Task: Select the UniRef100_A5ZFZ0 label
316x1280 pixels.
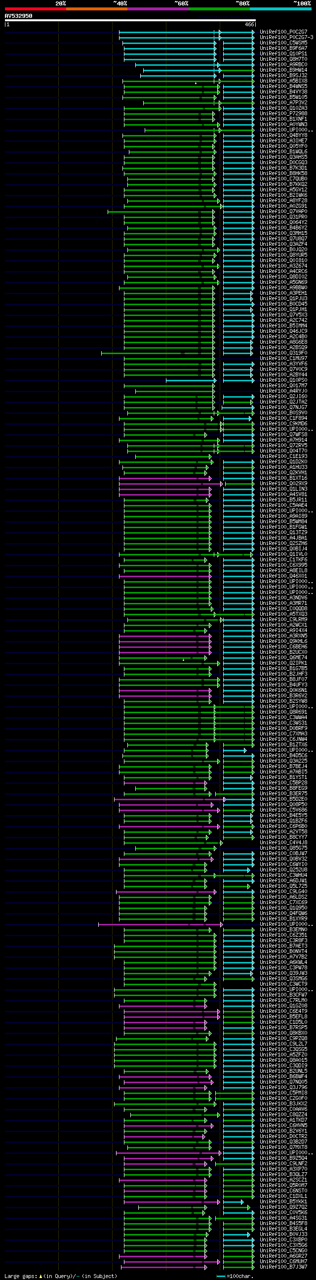Action: [283, 1055]
